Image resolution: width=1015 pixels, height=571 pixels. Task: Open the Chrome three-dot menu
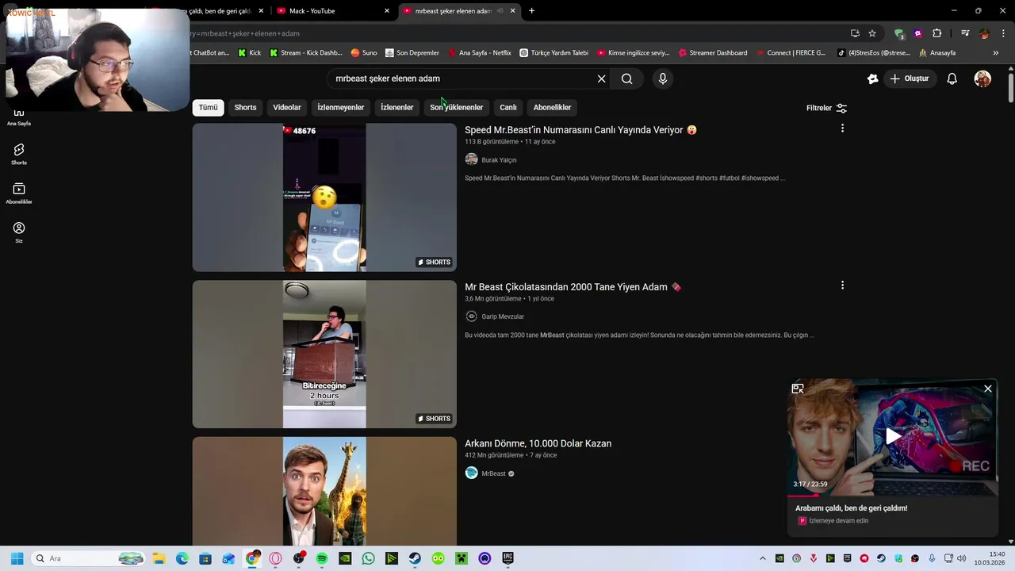1003,33
